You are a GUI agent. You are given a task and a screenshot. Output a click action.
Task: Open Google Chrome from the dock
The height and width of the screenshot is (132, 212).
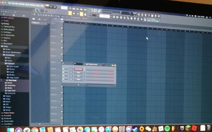[35, 130]
